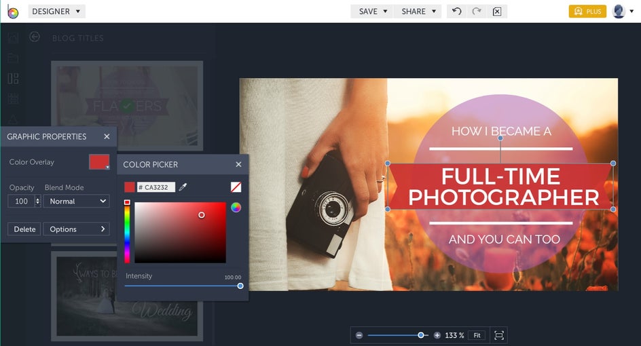Click the eyedropper tool in Color Picker
Image resolution: width=641 pixels, height=346 pixels.
(183, 187)
